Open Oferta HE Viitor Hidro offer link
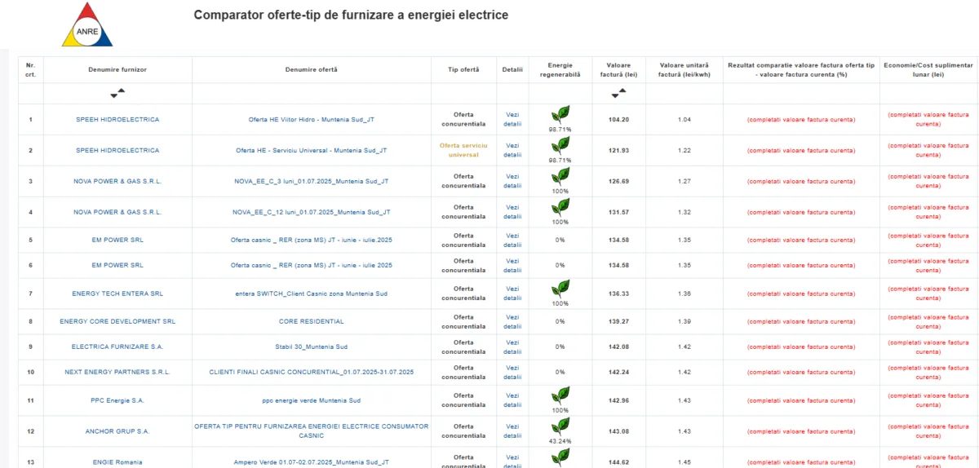 (x=312, y=119)
